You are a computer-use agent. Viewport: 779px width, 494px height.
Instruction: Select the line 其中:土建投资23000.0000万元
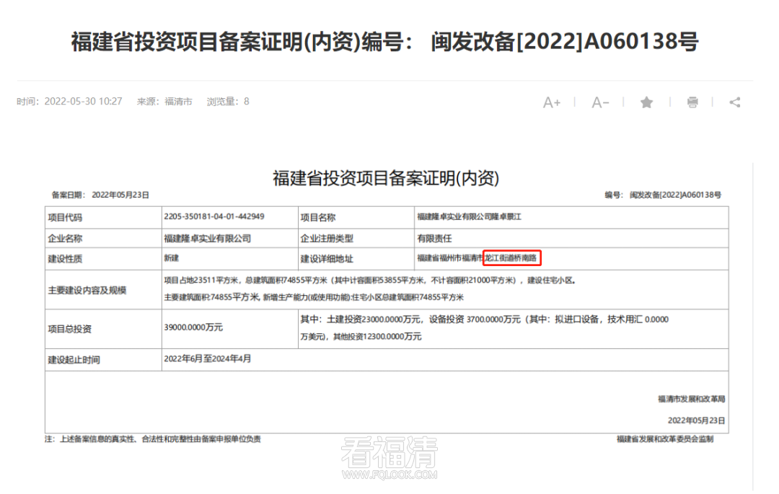click(x=485, y=319)
